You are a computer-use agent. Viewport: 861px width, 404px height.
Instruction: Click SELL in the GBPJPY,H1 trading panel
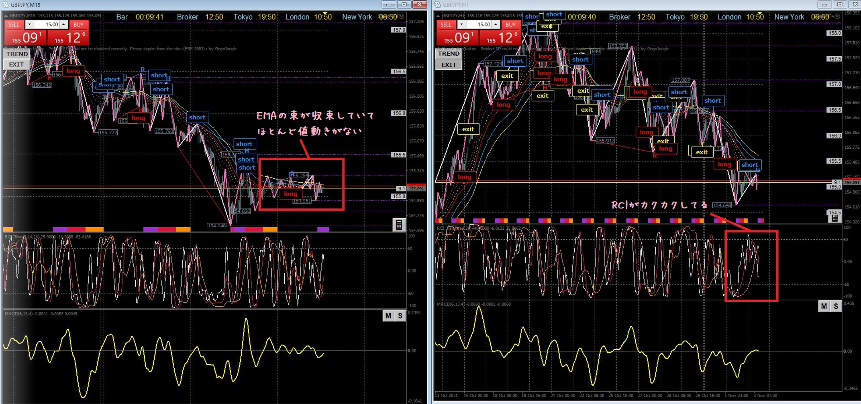[446, 25]
